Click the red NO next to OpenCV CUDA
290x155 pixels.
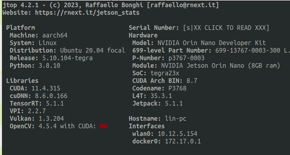pyautogui.click(x=104, y=126)
